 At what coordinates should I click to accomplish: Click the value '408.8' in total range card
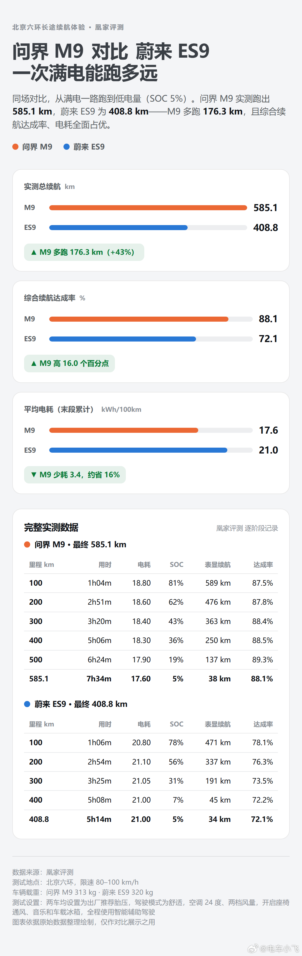265,228
